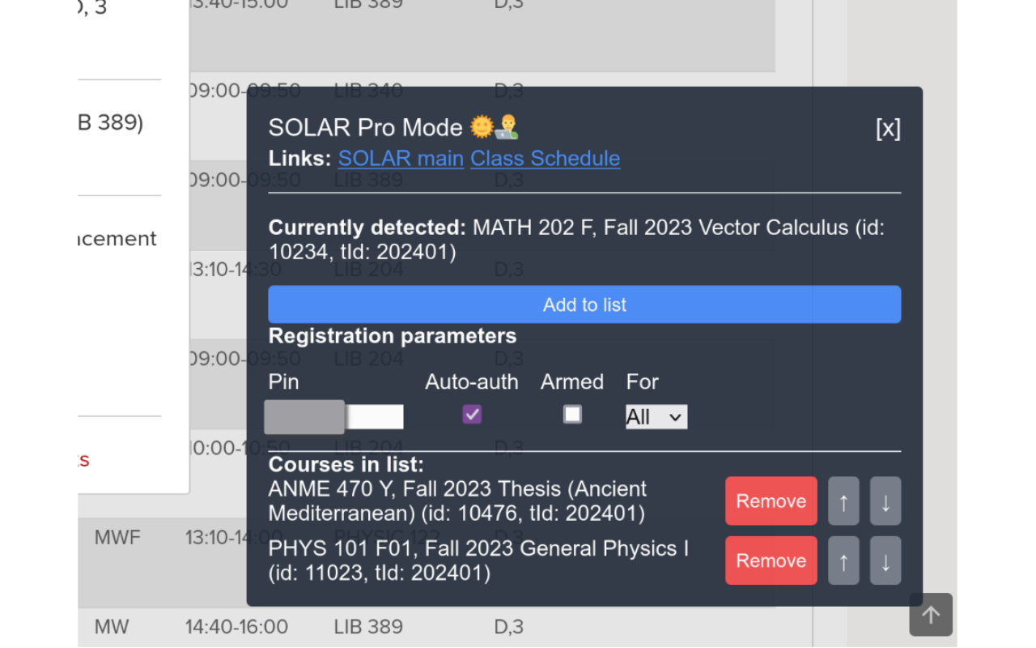The image size is (1036, 648).
Task: Enable the Armed checkbox
Action: pyautogui.click(x=572, y=415)
